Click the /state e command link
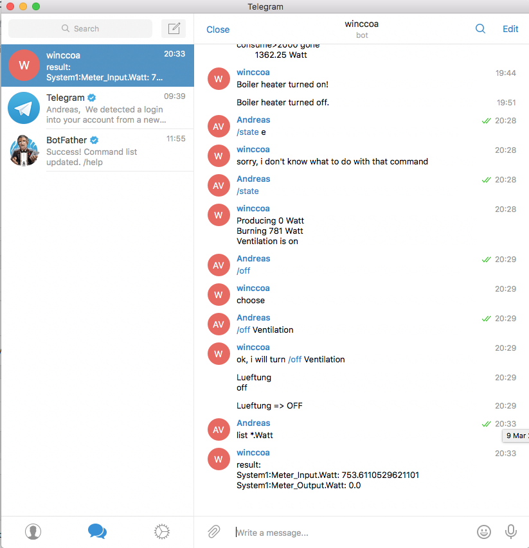 247,132
